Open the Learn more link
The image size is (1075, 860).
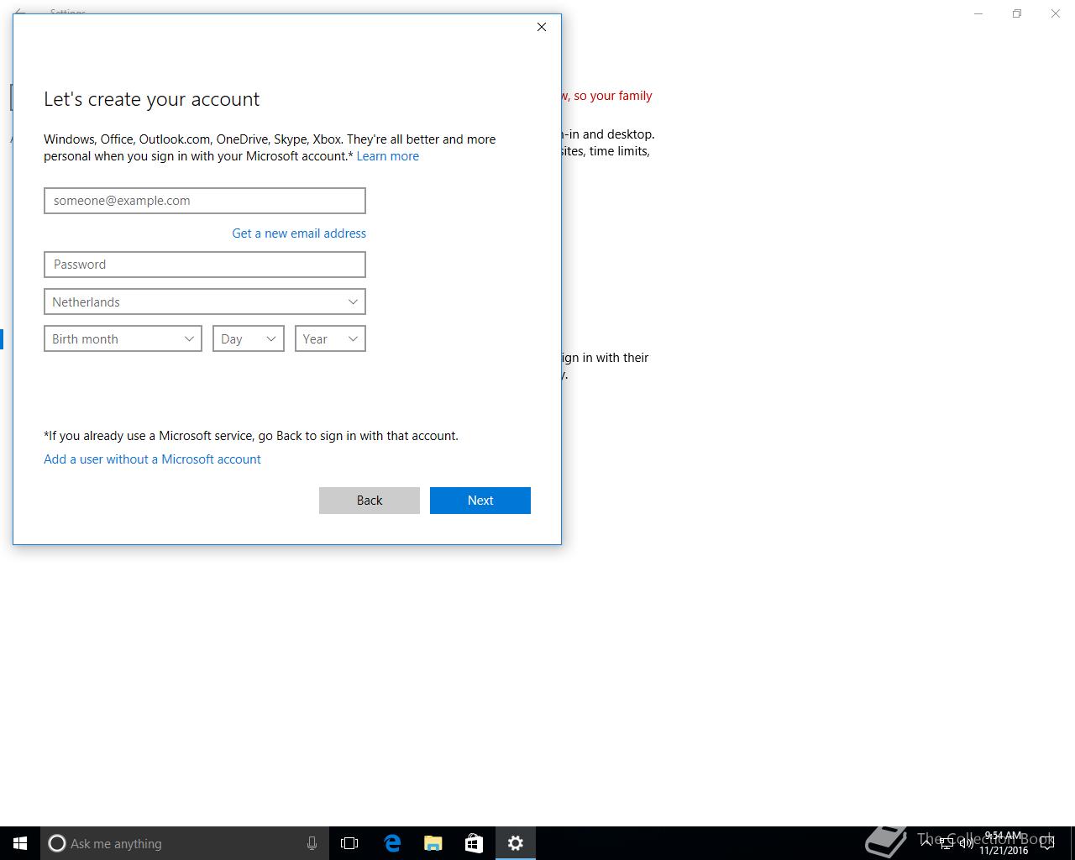(x=387, y=156)
